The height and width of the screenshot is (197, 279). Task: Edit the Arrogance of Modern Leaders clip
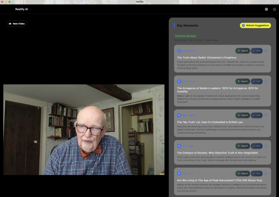256,81
